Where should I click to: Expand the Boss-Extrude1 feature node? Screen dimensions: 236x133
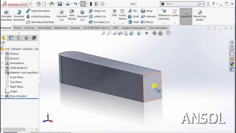[x=2, y=96]
